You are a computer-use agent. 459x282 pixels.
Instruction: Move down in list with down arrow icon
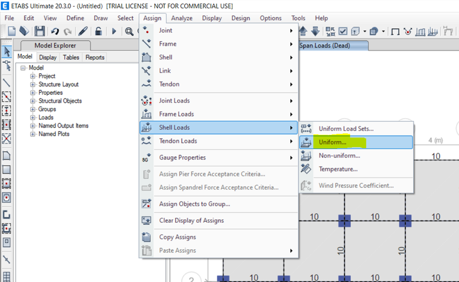click(x=315, y=31)
